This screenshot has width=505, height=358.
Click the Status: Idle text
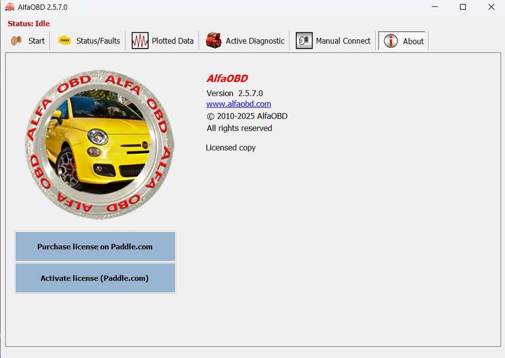(29, 24)
